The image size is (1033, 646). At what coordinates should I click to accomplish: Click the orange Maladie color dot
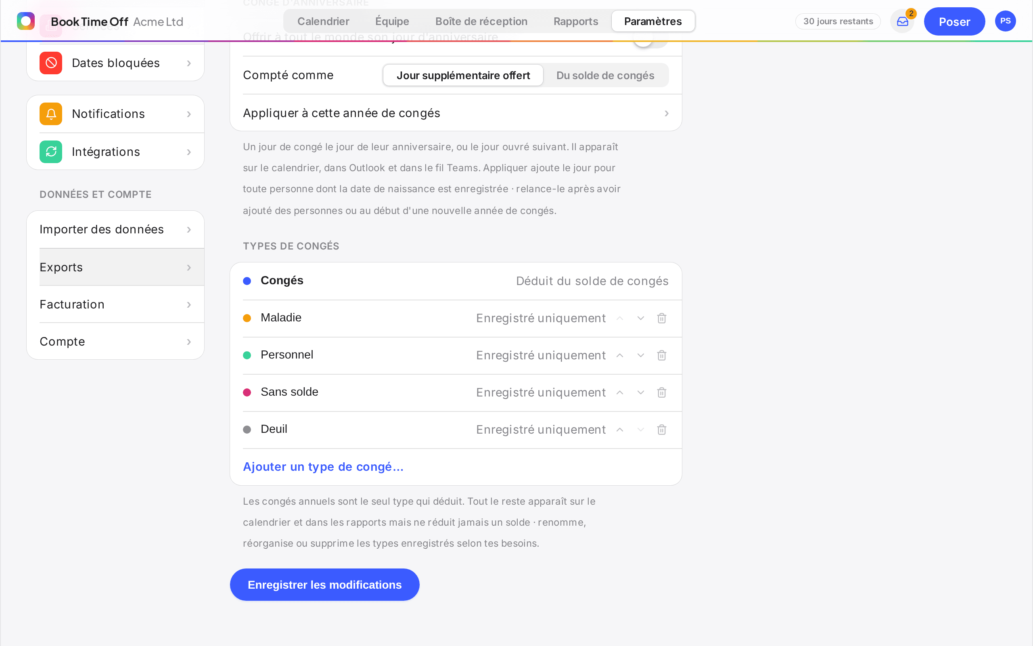pyautogui.click(x=247, y=318)
